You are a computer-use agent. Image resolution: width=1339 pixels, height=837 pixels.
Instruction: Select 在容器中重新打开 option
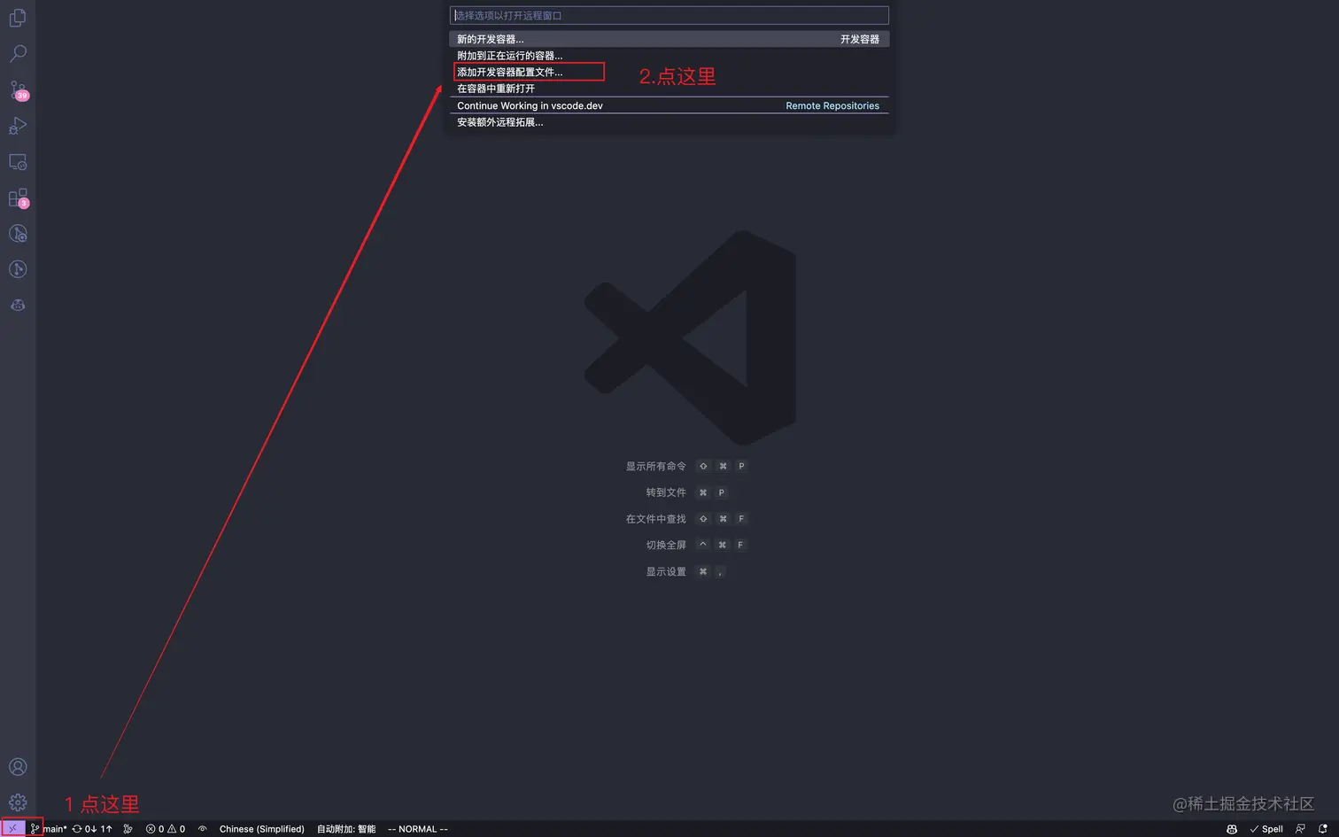[669, 89]
